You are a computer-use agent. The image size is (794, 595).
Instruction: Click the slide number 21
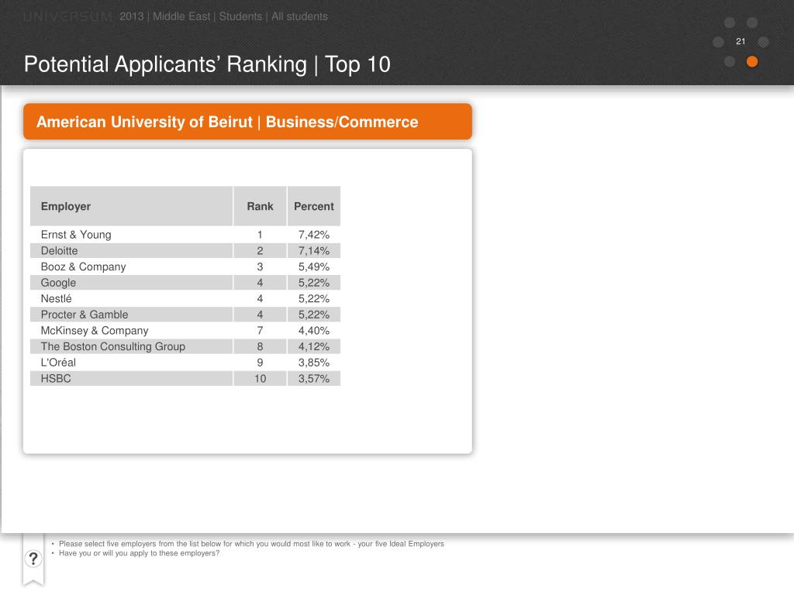pyautogui.click(x=740, y=42)
